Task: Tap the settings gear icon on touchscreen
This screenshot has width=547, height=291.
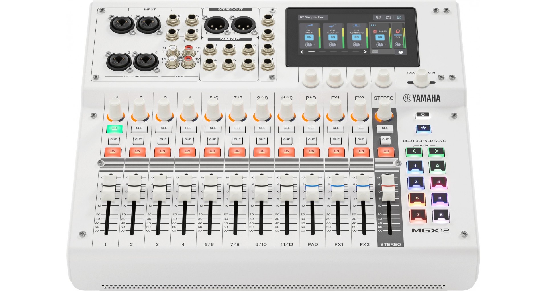Action: tap(378, 17)
